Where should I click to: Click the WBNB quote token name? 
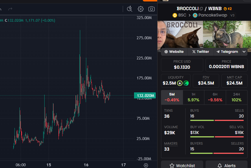point(215,9)
